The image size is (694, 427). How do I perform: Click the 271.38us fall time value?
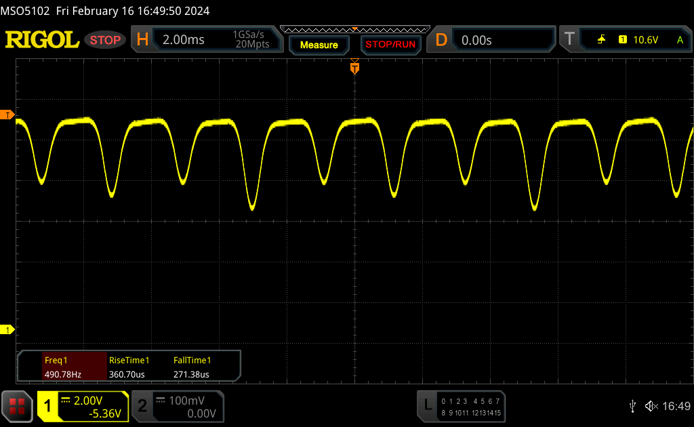tap(191, 374)
